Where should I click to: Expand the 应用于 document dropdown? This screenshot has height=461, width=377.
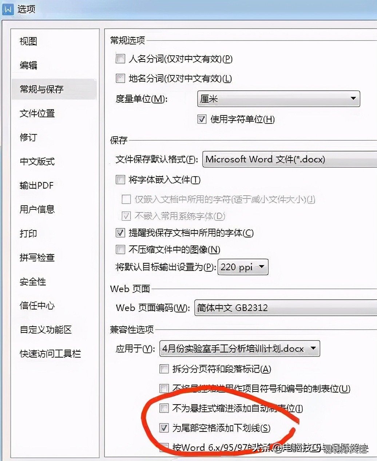[x=240, y=348]
